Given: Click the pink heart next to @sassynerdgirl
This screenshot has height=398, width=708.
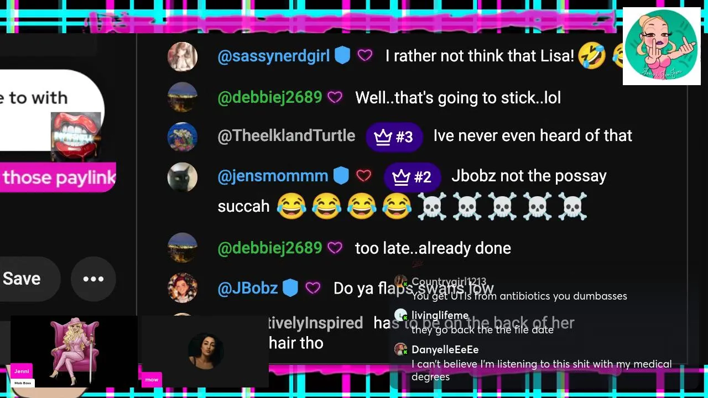Looking at the screenshot, I should 365,55.
